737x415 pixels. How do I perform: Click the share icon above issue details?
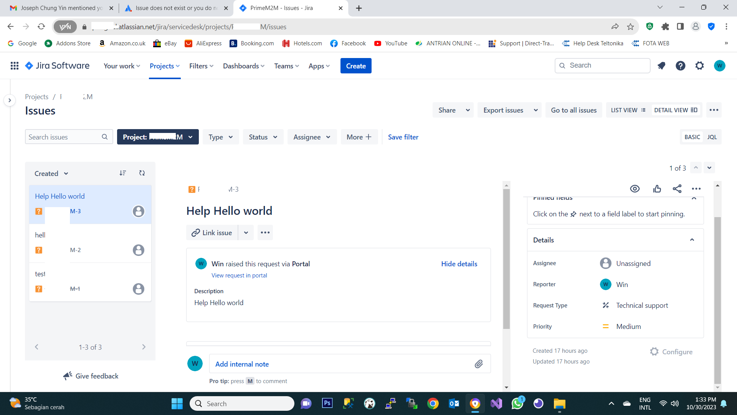(x=677, y=189)
